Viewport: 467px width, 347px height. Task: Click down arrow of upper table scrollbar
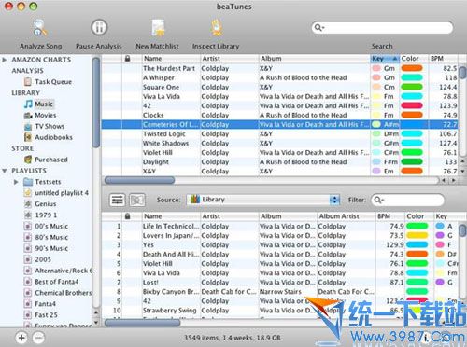462,172
